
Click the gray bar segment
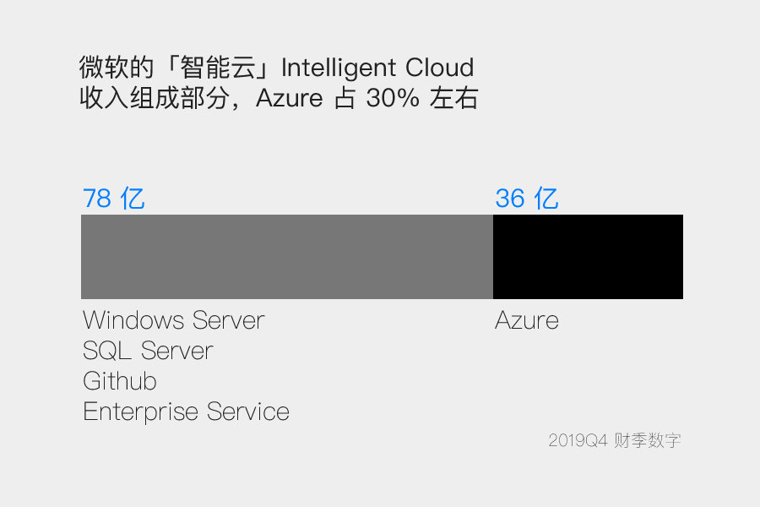pyautogui.click(x=287, y=257)
